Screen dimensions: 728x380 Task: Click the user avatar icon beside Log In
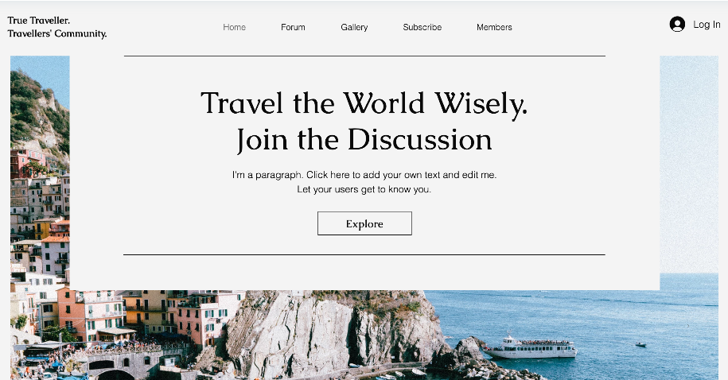677,24
